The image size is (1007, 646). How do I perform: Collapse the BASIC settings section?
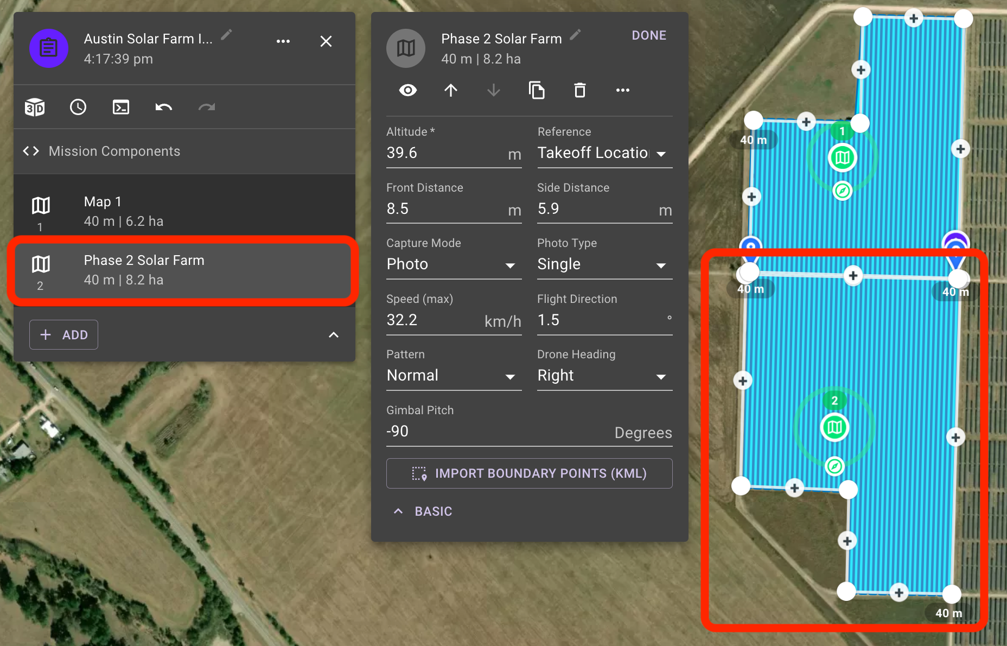pyautogui.click(x=422, y=511)
